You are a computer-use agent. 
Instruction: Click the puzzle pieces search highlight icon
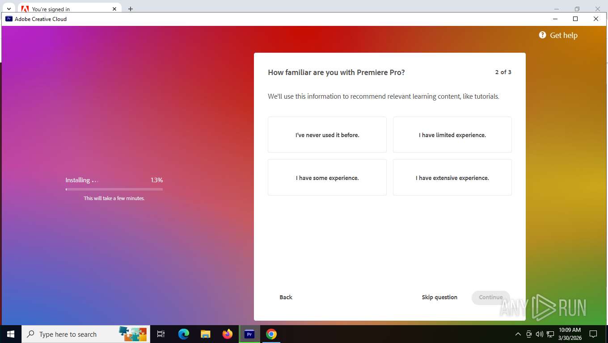[x=133, y=334]
